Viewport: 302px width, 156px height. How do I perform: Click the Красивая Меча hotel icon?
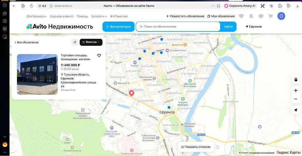(x=167, y=50)
